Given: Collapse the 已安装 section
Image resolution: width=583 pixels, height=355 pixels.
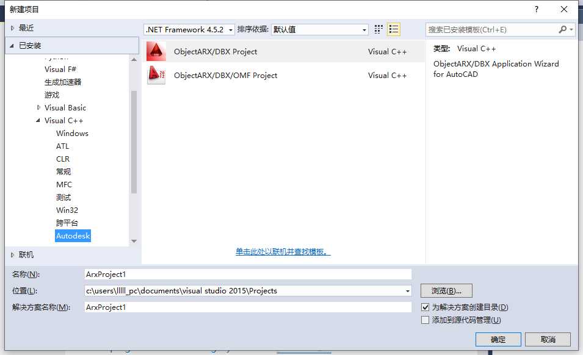Looking at the screenshot, I should click(12, 46).
